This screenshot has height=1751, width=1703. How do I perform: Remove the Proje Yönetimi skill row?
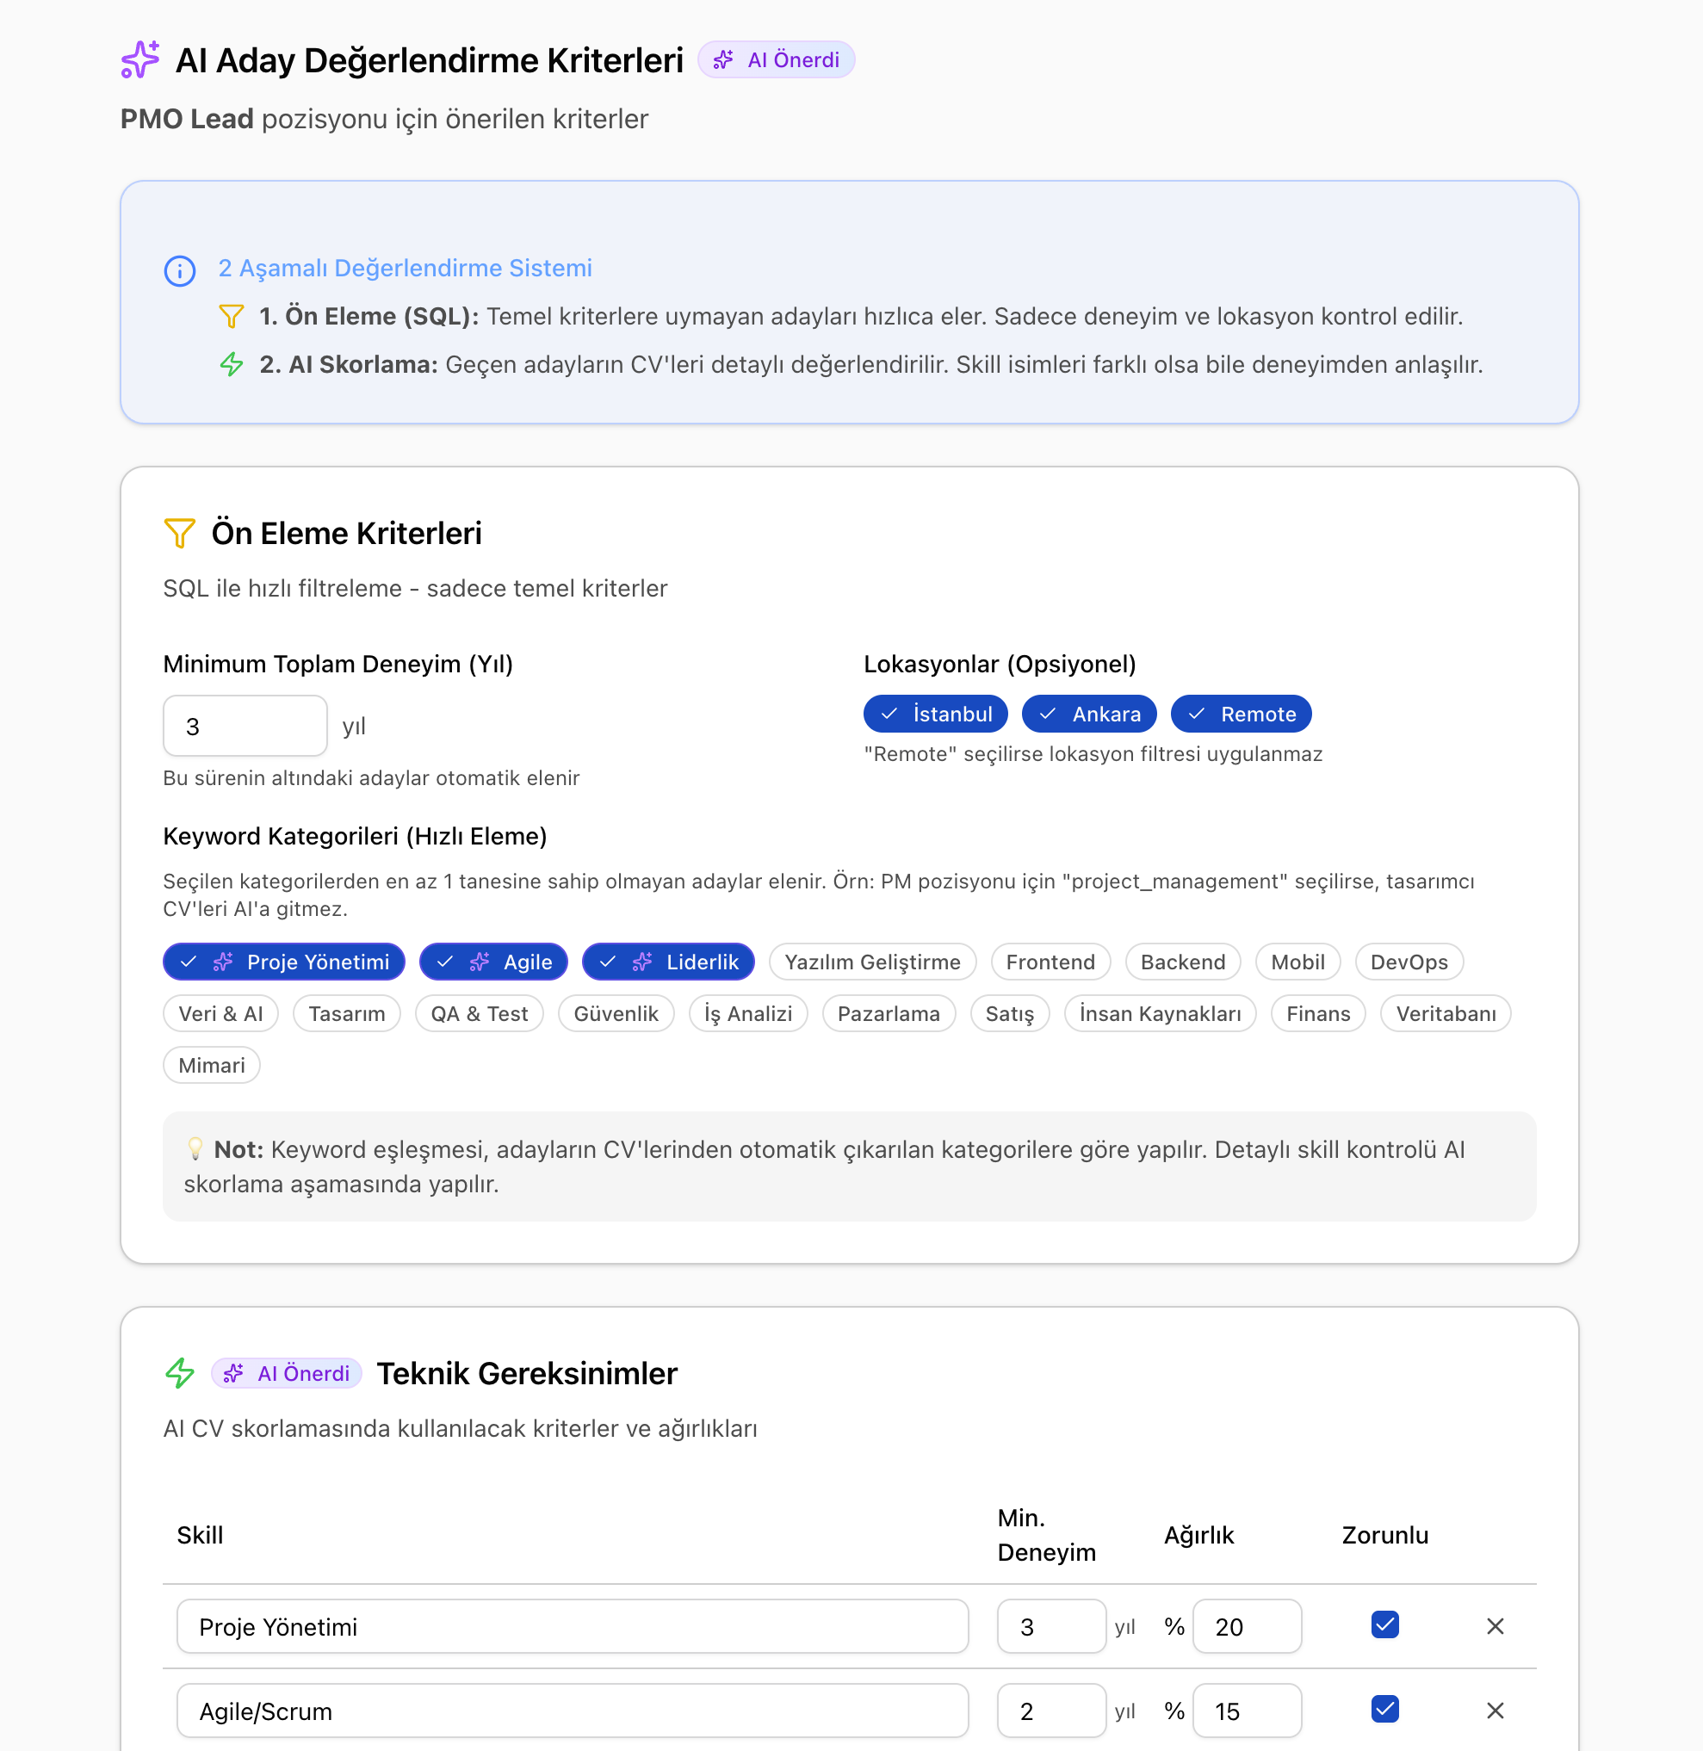(1495, 1626)
